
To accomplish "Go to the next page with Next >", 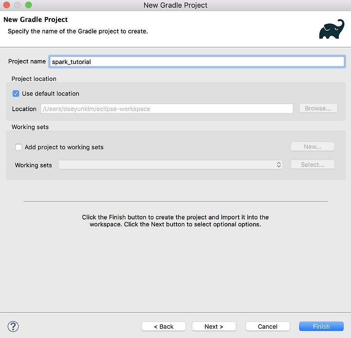I will (214, 326).
